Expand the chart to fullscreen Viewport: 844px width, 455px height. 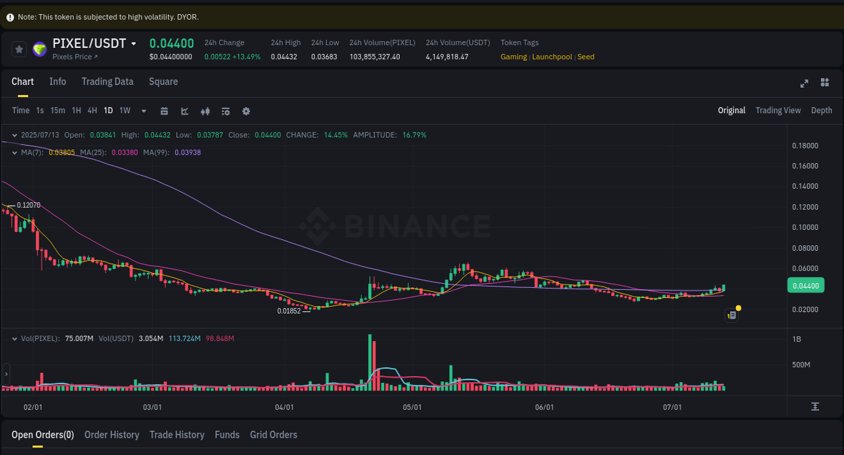pos(804,83)
